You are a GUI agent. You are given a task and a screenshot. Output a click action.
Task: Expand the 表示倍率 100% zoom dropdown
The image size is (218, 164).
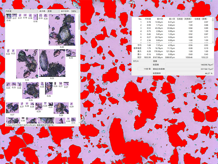coord(73,11)
